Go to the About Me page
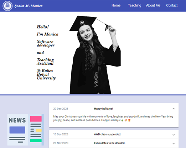 click(153, 5)
